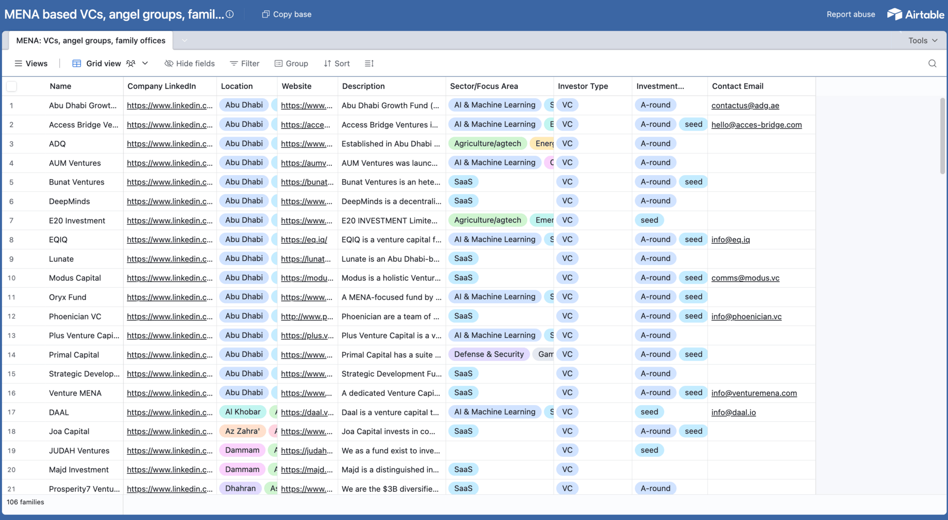Screen dimensions: 948x520
Task: Open the Primal Capital website link
Action: pyautogui.click(x=307, y=355)
